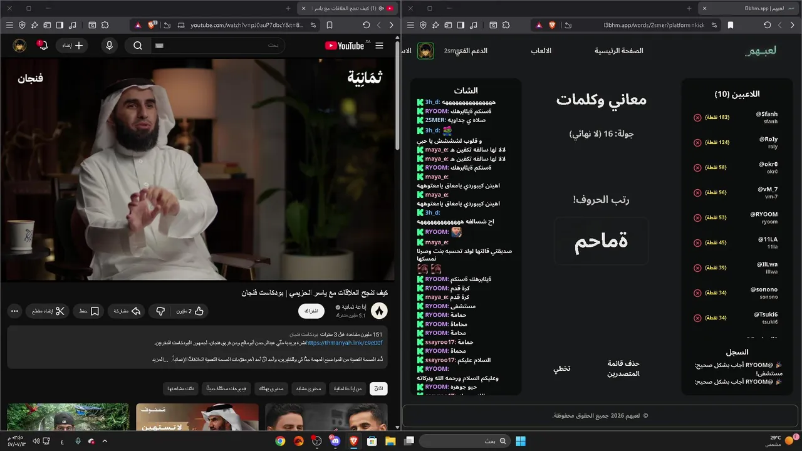Open extensions puzzle icon in YouTube window

[x=105, y=25]
